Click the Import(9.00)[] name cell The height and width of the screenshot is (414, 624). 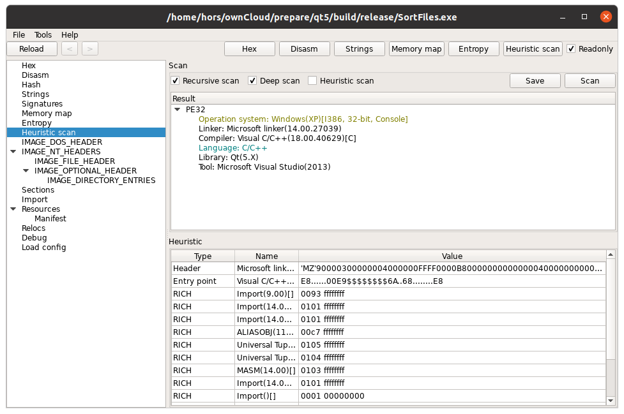[x=266, y=294]
